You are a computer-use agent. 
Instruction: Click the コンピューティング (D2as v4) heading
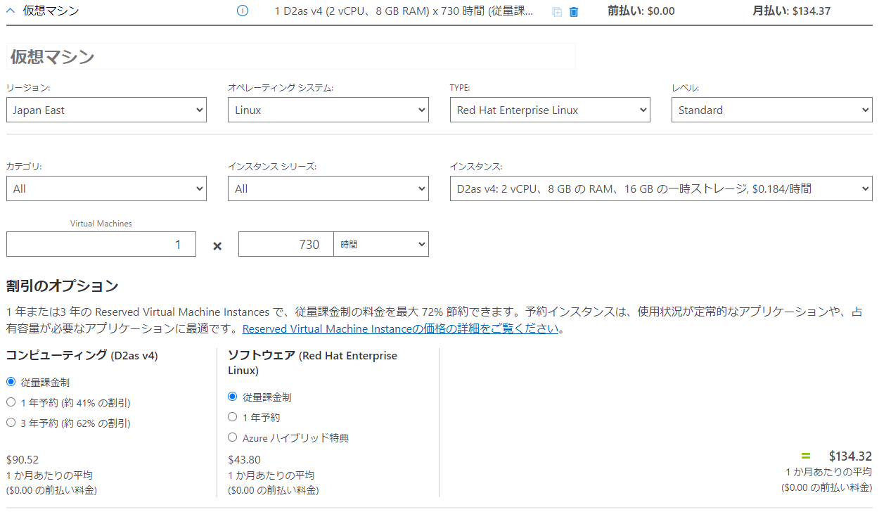click(x=82, y=356)
